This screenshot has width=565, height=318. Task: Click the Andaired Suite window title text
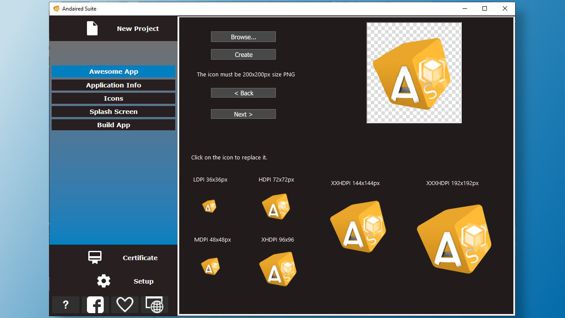[79, 9]
